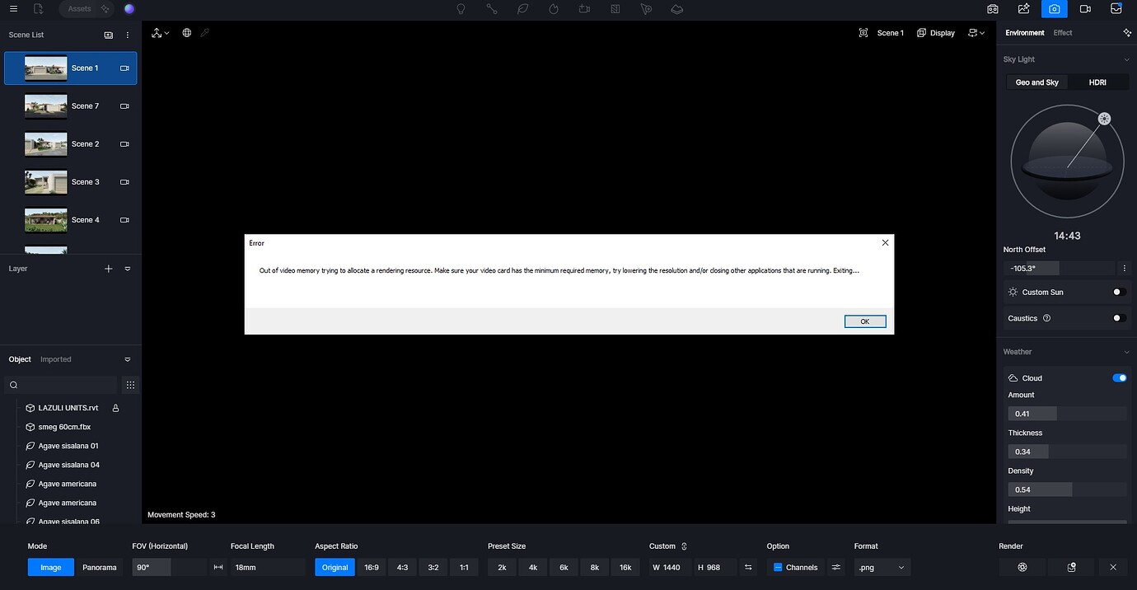Open channel settings sliders icon
This screenshot has width=1137, height=590.
click(836, 567)
